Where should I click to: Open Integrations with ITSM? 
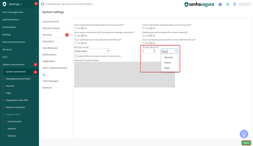tap(17, 100)
